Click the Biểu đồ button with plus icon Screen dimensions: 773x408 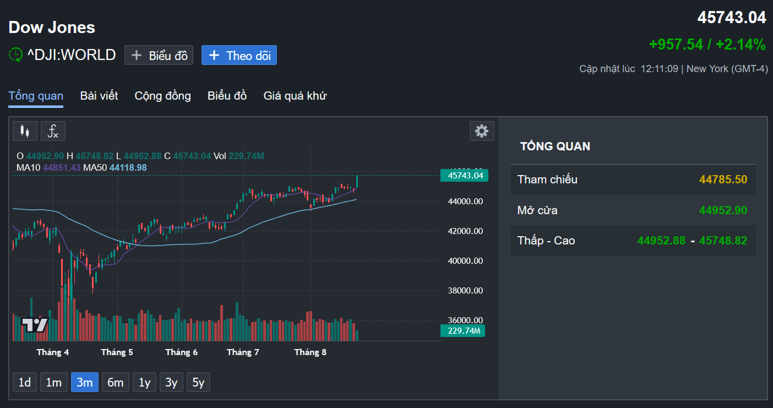click(159, 55)
